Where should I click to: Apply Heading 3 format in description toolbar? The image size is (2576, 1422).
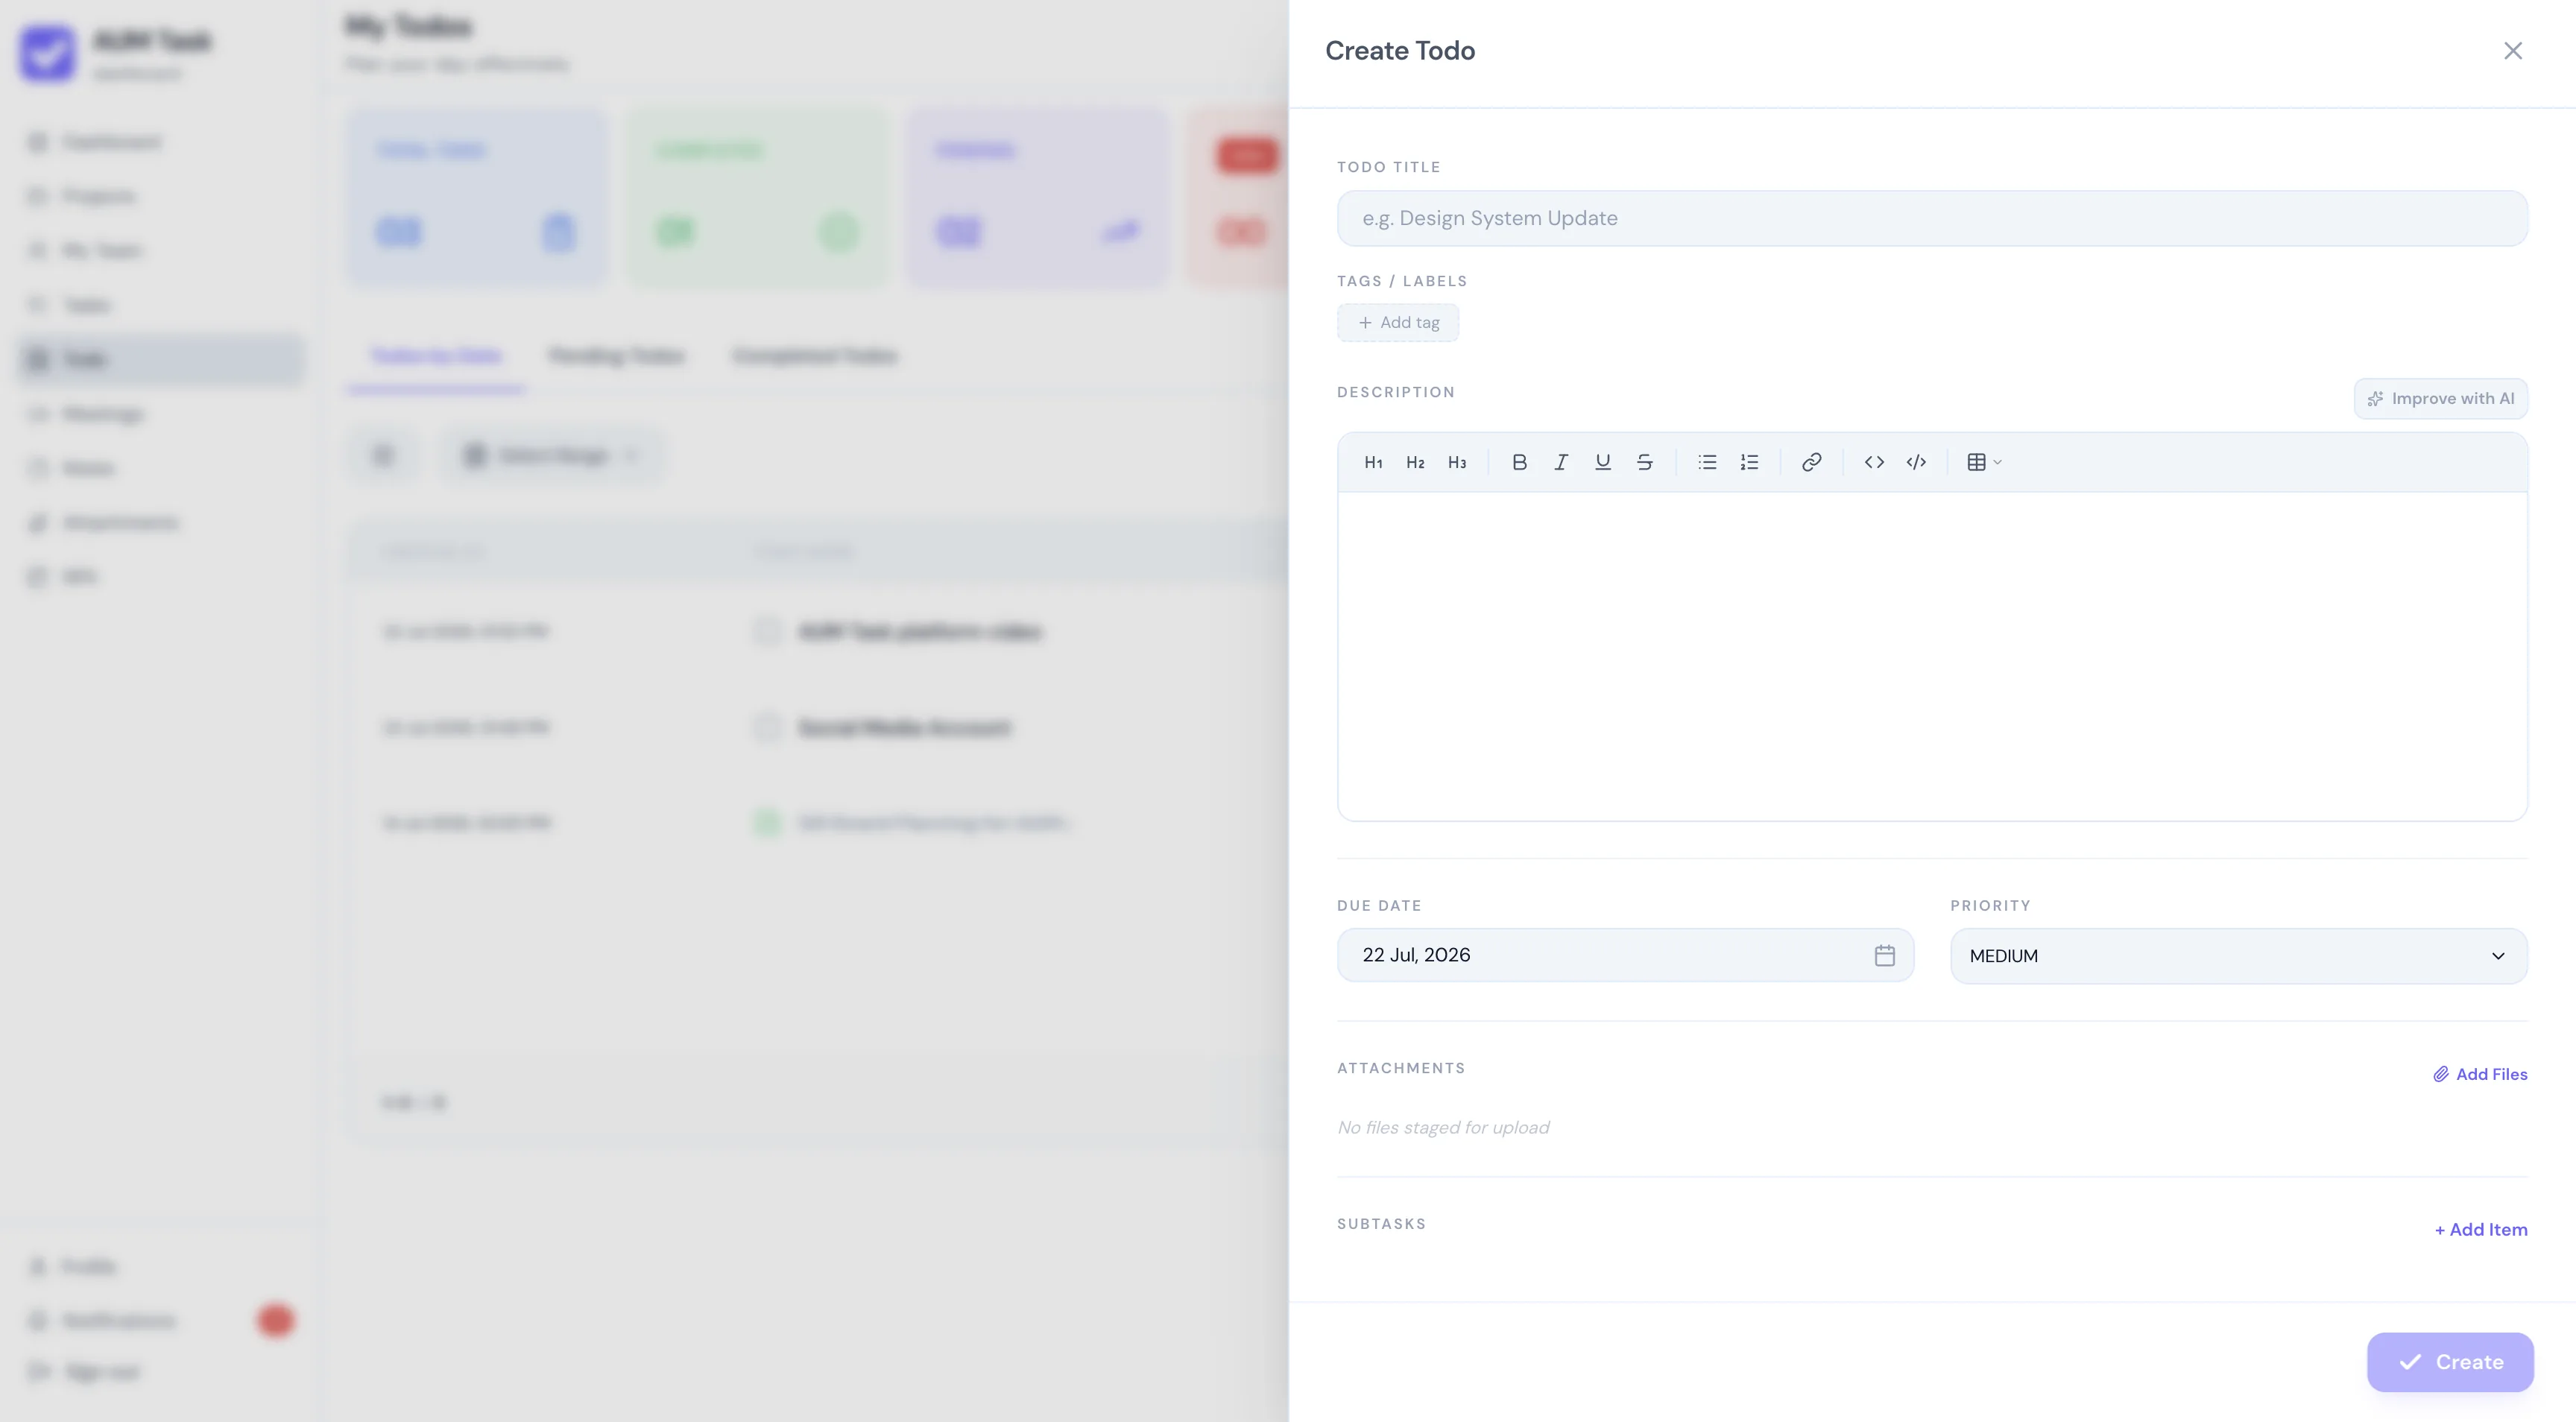tap(1457, 462)
